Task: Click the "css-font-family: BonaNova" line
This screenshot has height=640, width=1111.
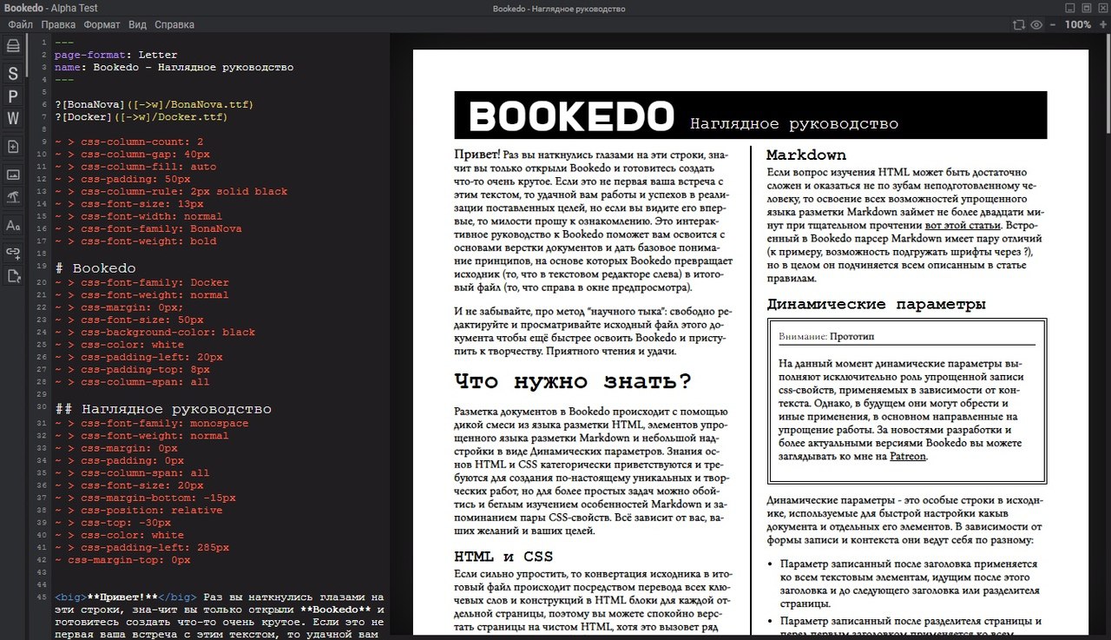Action: click(148, 229)
